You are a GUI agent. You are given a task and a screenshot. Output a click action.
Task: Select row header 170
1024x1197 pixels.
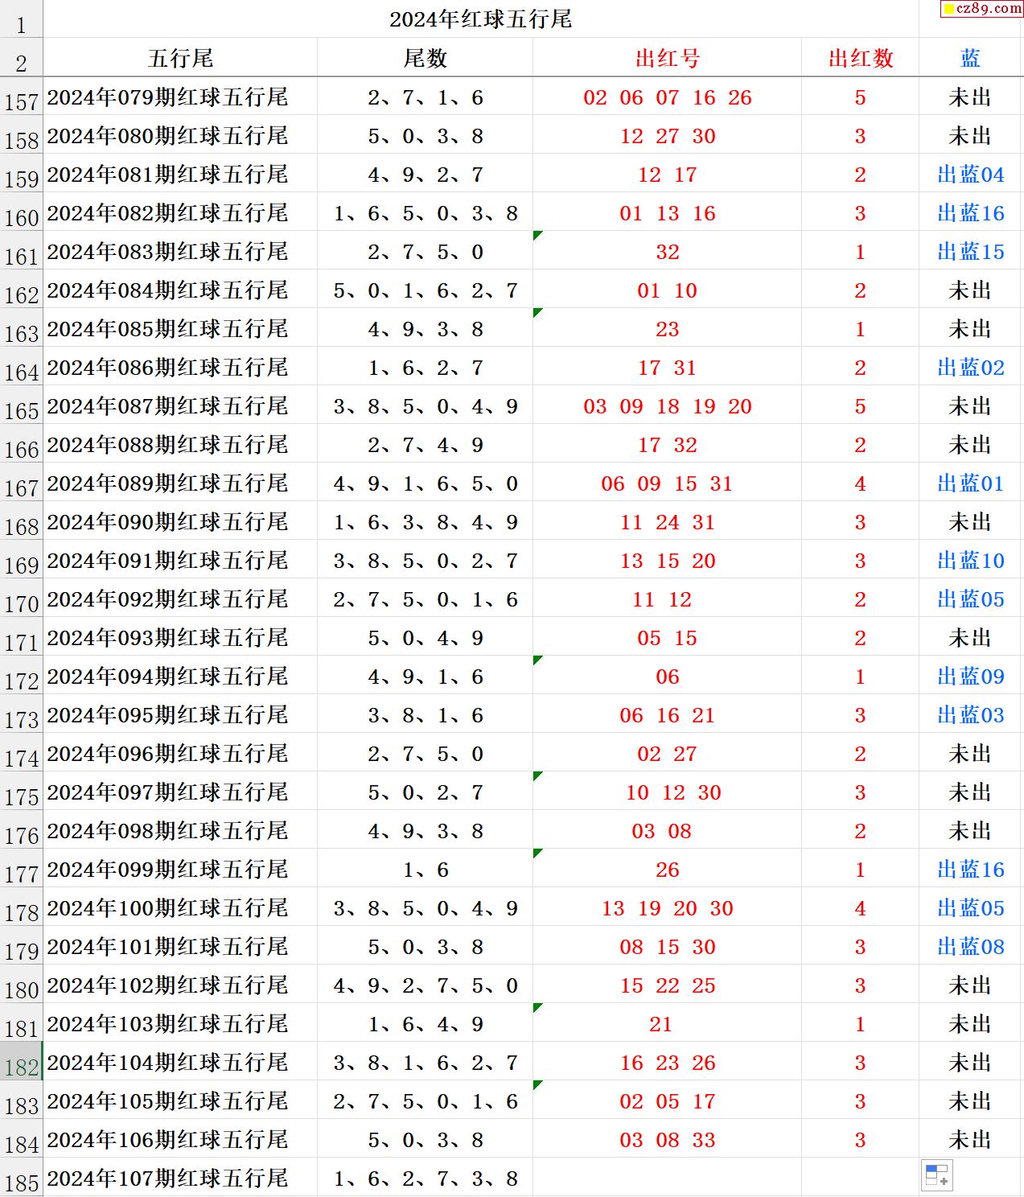point(21,599)
